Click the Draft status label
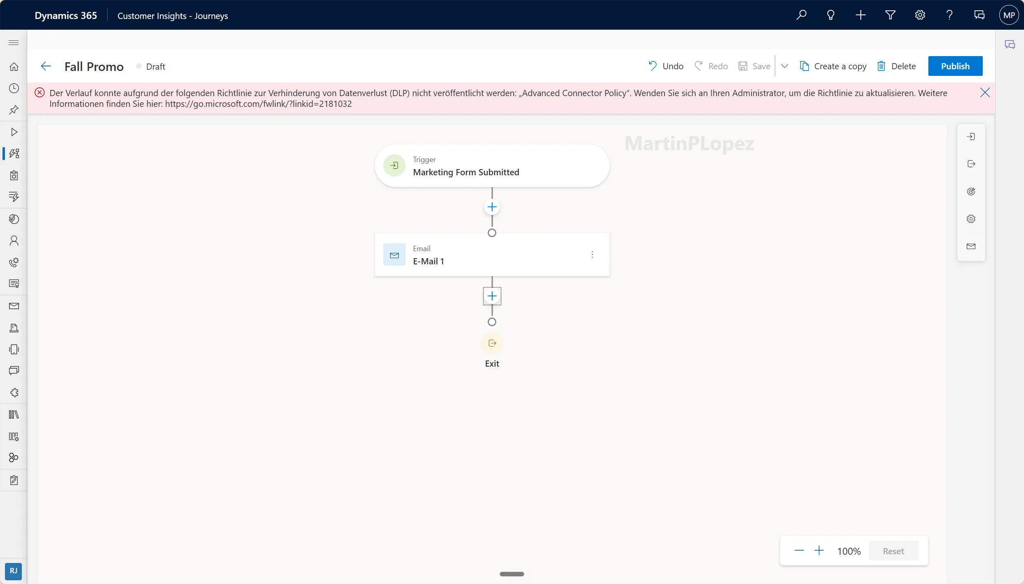Viewport: 1024px width, 584px height. point(155,66)
